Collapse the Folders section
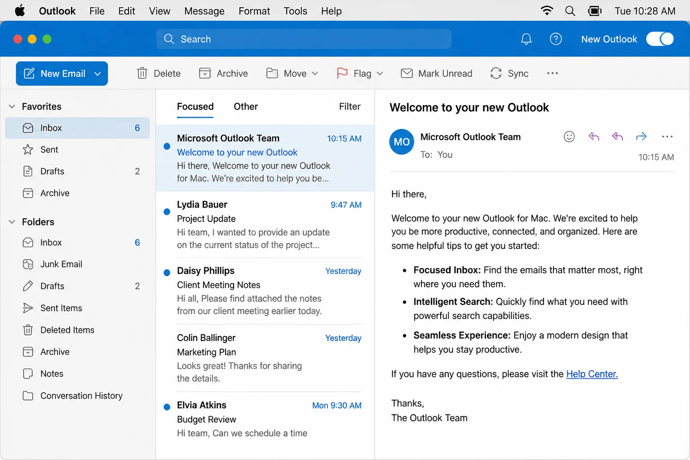This screenshot has width=690, height=460. (x=12, y=222)
